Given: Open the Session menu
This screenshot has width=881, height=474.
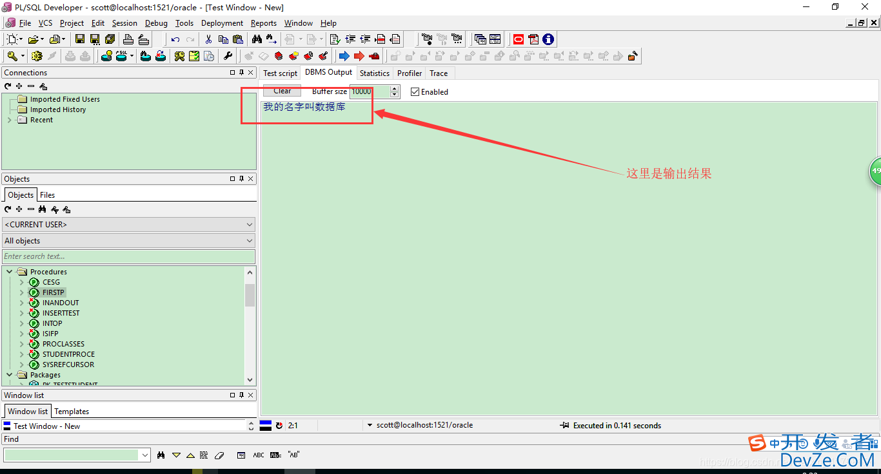Looking at the screenshot, I should (124, 23).
